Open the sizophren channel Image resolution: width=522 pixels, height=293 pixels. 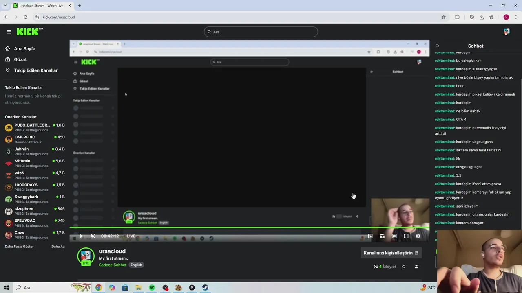pyautogui.click(x=35, y=211)
